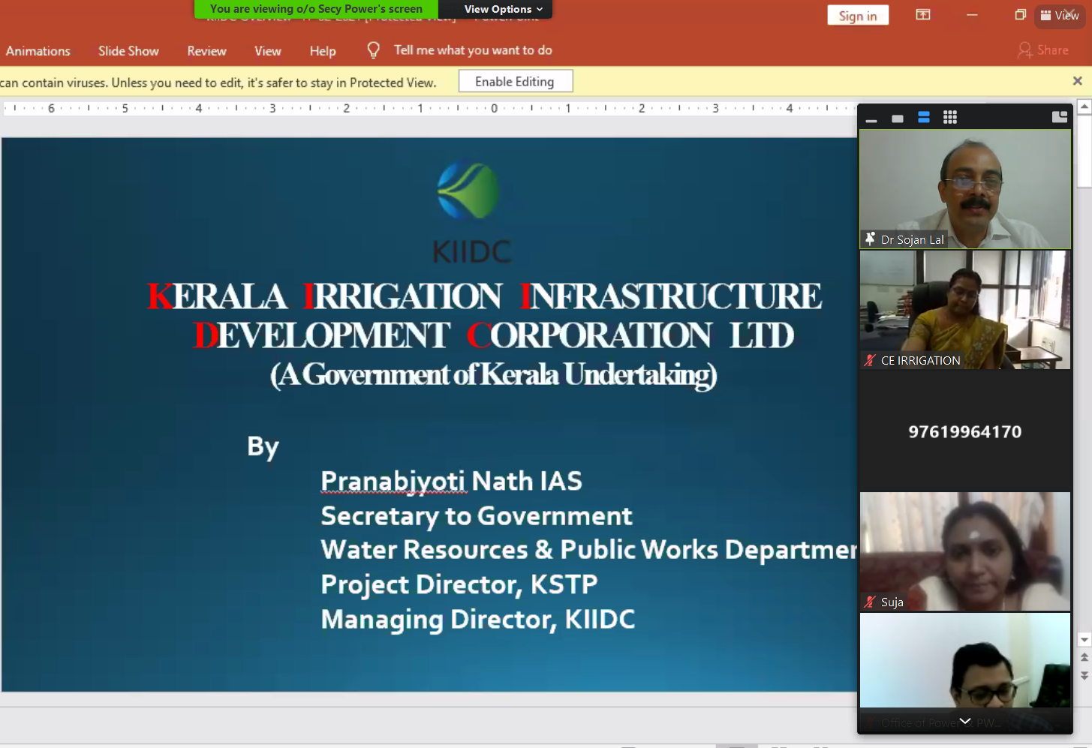Click the picture-in-picture icon in video panel header

(x=1060, y=116)
